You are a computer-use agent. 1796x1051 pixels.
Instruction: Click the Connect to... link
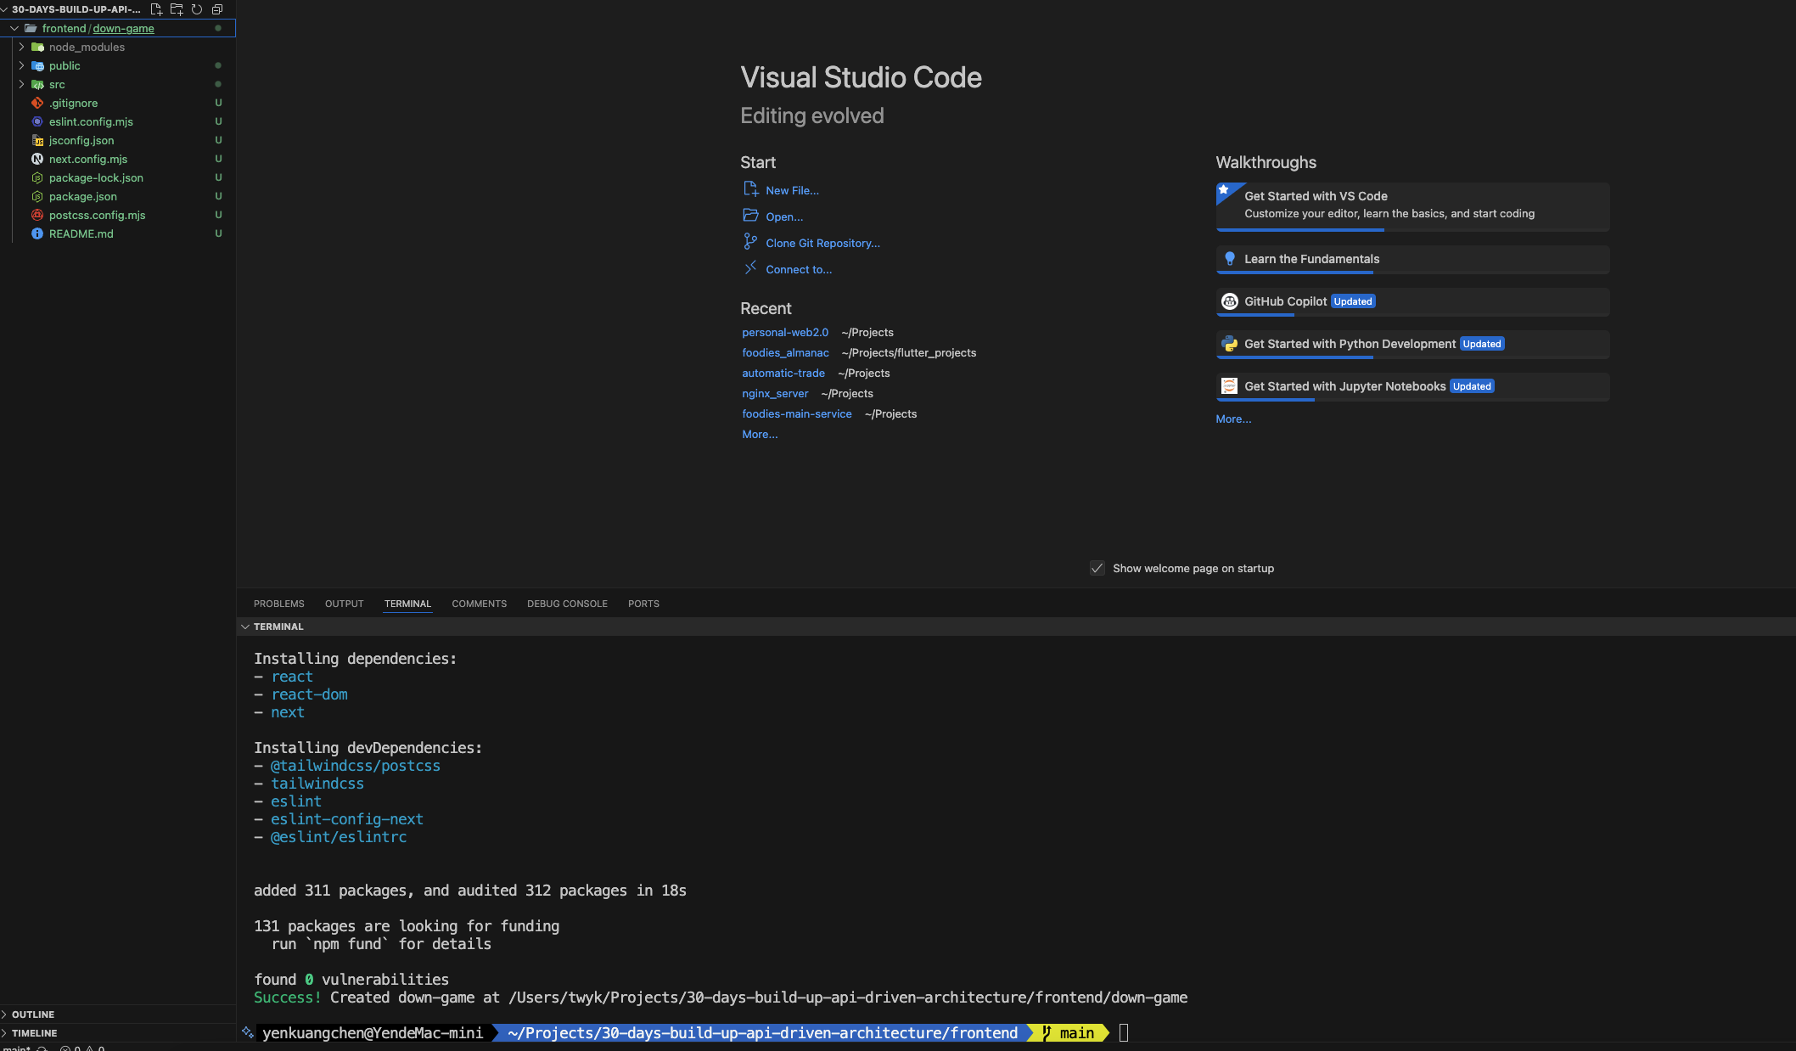(x=799, y=269)
